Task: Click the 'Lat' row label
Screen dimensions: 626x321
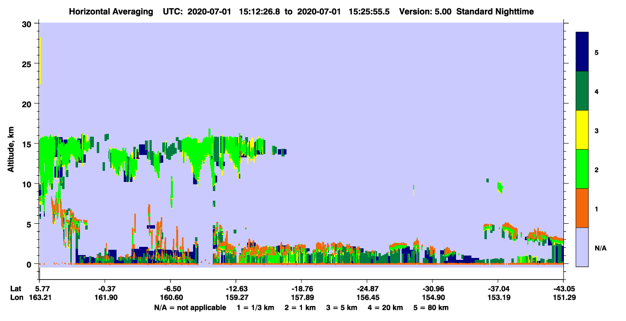Action: pos(15,289)
